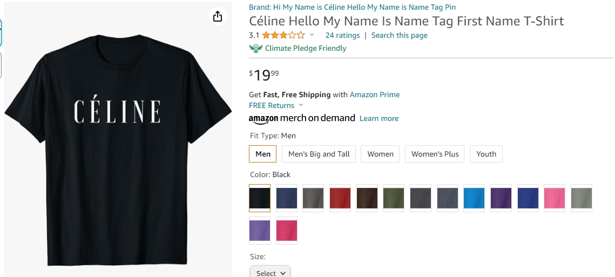This screenshot has width=615, height=277.
Task: Open the 24 ratings link
Action: click(x=342, y=35)
